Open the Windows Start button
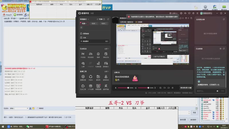The height and width of the screenshot is (129, 229). pos(3,126)
